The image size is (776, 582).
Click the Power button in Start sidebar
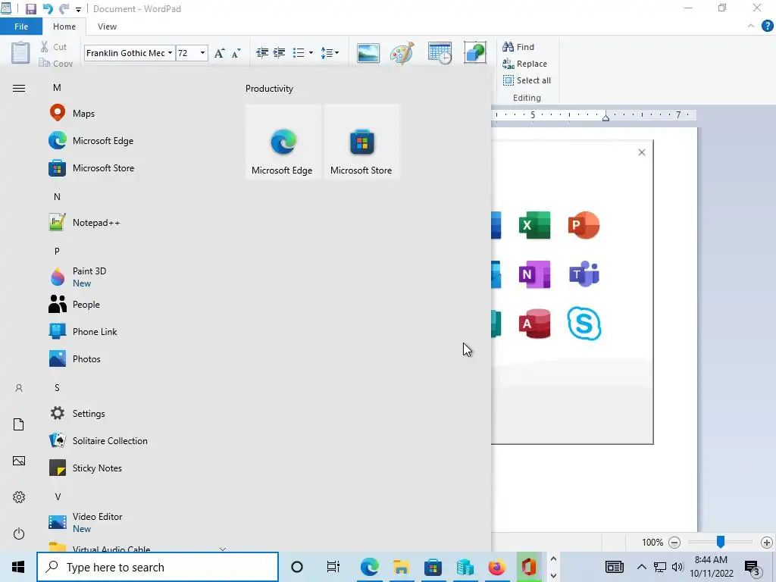coord(19,533)
